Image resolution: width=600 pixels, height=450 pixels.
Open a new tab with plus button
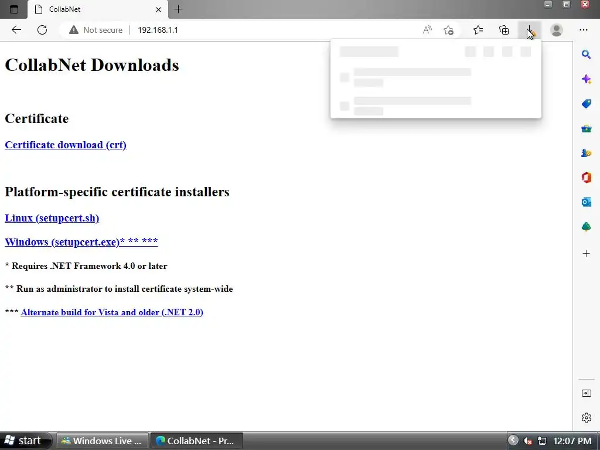coord(178,9)
